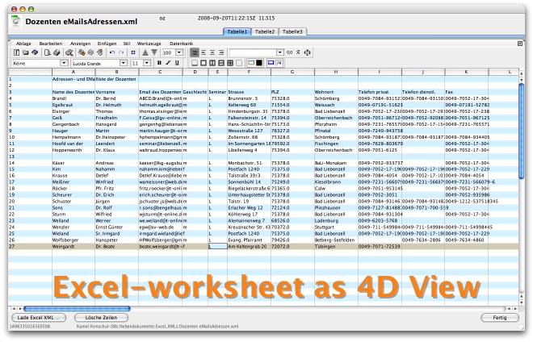Apply the percent format icon
The width and height of the screenshot is (533, 342).
pos(298,52)
